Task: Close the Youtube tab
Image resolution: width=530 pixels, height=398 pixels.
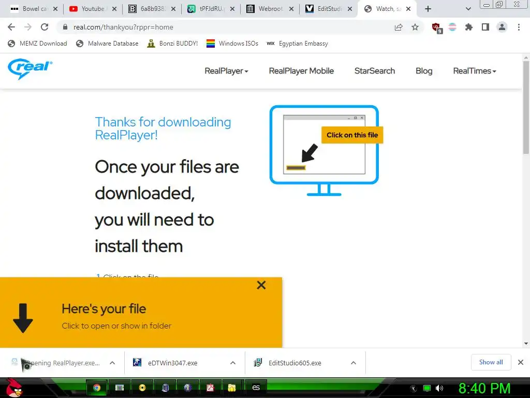Action: tap(114, 9)
